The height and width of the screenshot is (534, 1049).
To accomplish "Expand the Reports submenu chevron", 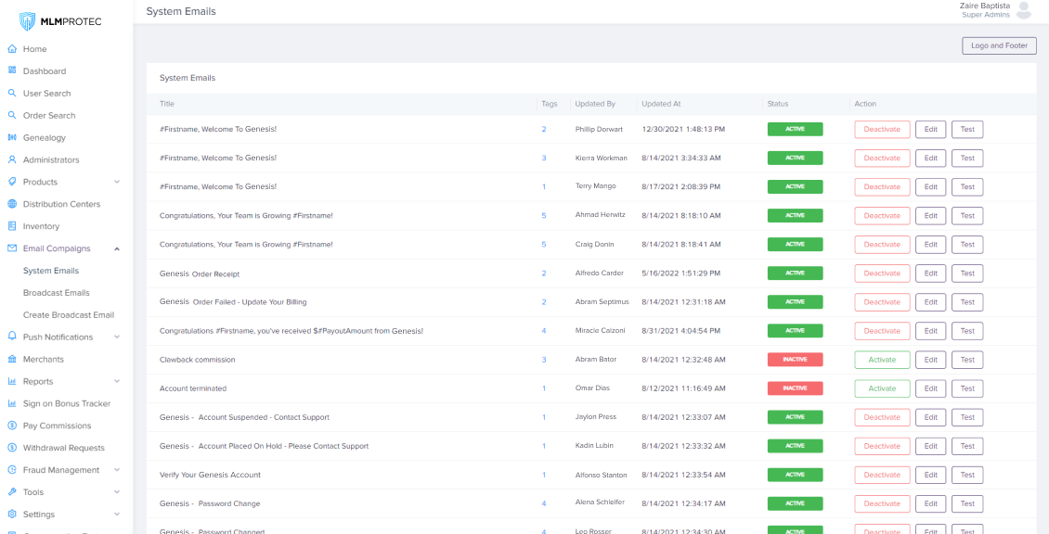I will (x=117, y=381).
